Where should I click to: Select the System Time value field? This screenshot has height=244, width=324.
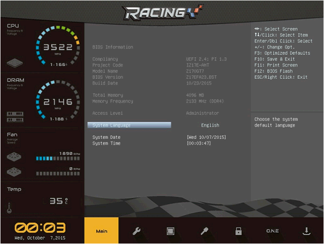pyautogui.click(x=199, y=143)
